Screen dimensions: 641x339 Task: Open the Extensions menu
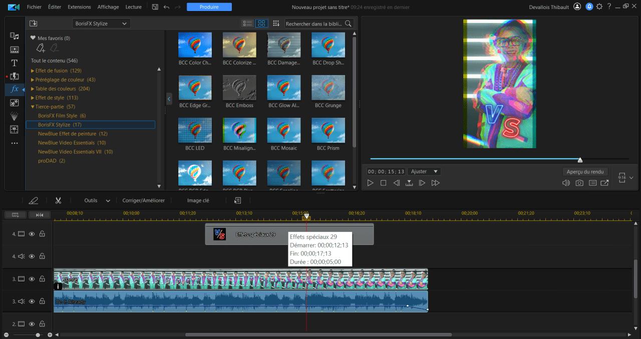pyautogui.click(x=80, y=7)
